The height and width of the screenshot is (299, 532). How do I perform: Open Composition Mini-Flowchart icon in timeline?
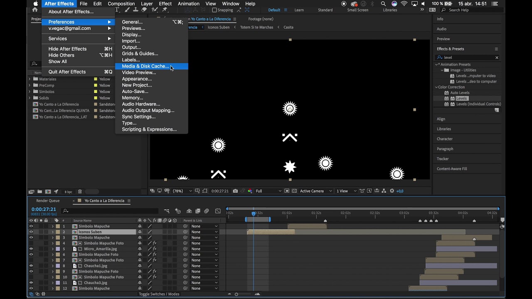167,211
